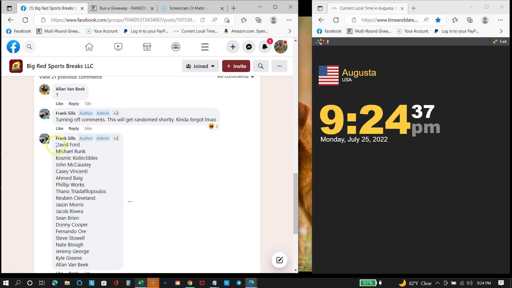Switch to Run a Giveaway tab
The width and height of the screenshot is (512, 288).
point(123,8)
